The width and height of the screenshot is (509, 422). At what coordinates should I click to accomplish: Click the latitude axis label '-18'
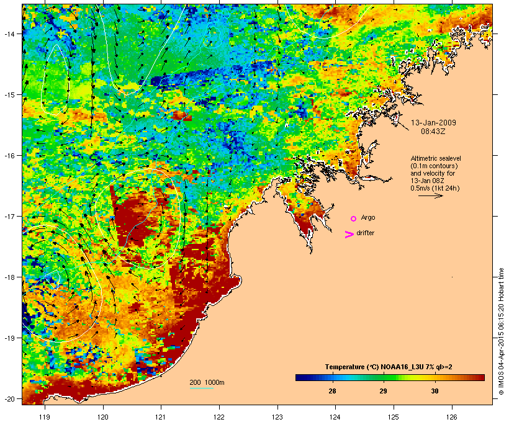coord(9,277)
